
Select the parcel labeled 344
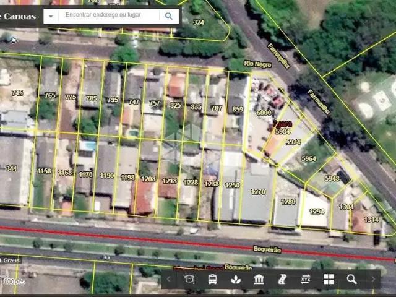click(x=11, y=168)
